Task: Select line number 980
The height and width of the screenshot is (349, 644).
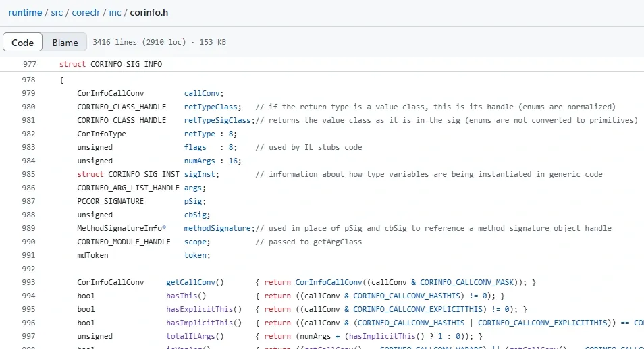Action: [x=29, y=107]
